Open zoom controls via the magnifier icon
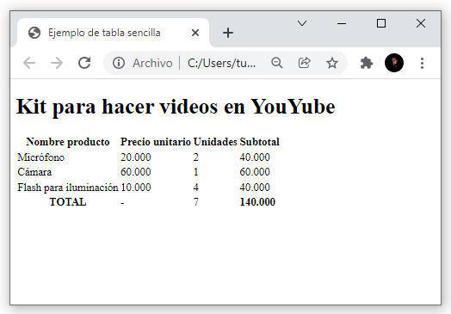Image resolution: width=451 pixels, height=314 pixels. coord(276,63)
